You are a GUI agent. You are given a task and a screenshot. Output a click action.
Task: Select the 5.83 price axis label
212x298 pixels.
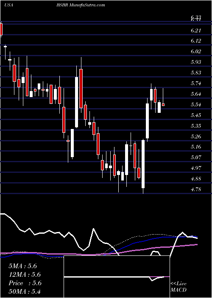(x=196, y=73)
